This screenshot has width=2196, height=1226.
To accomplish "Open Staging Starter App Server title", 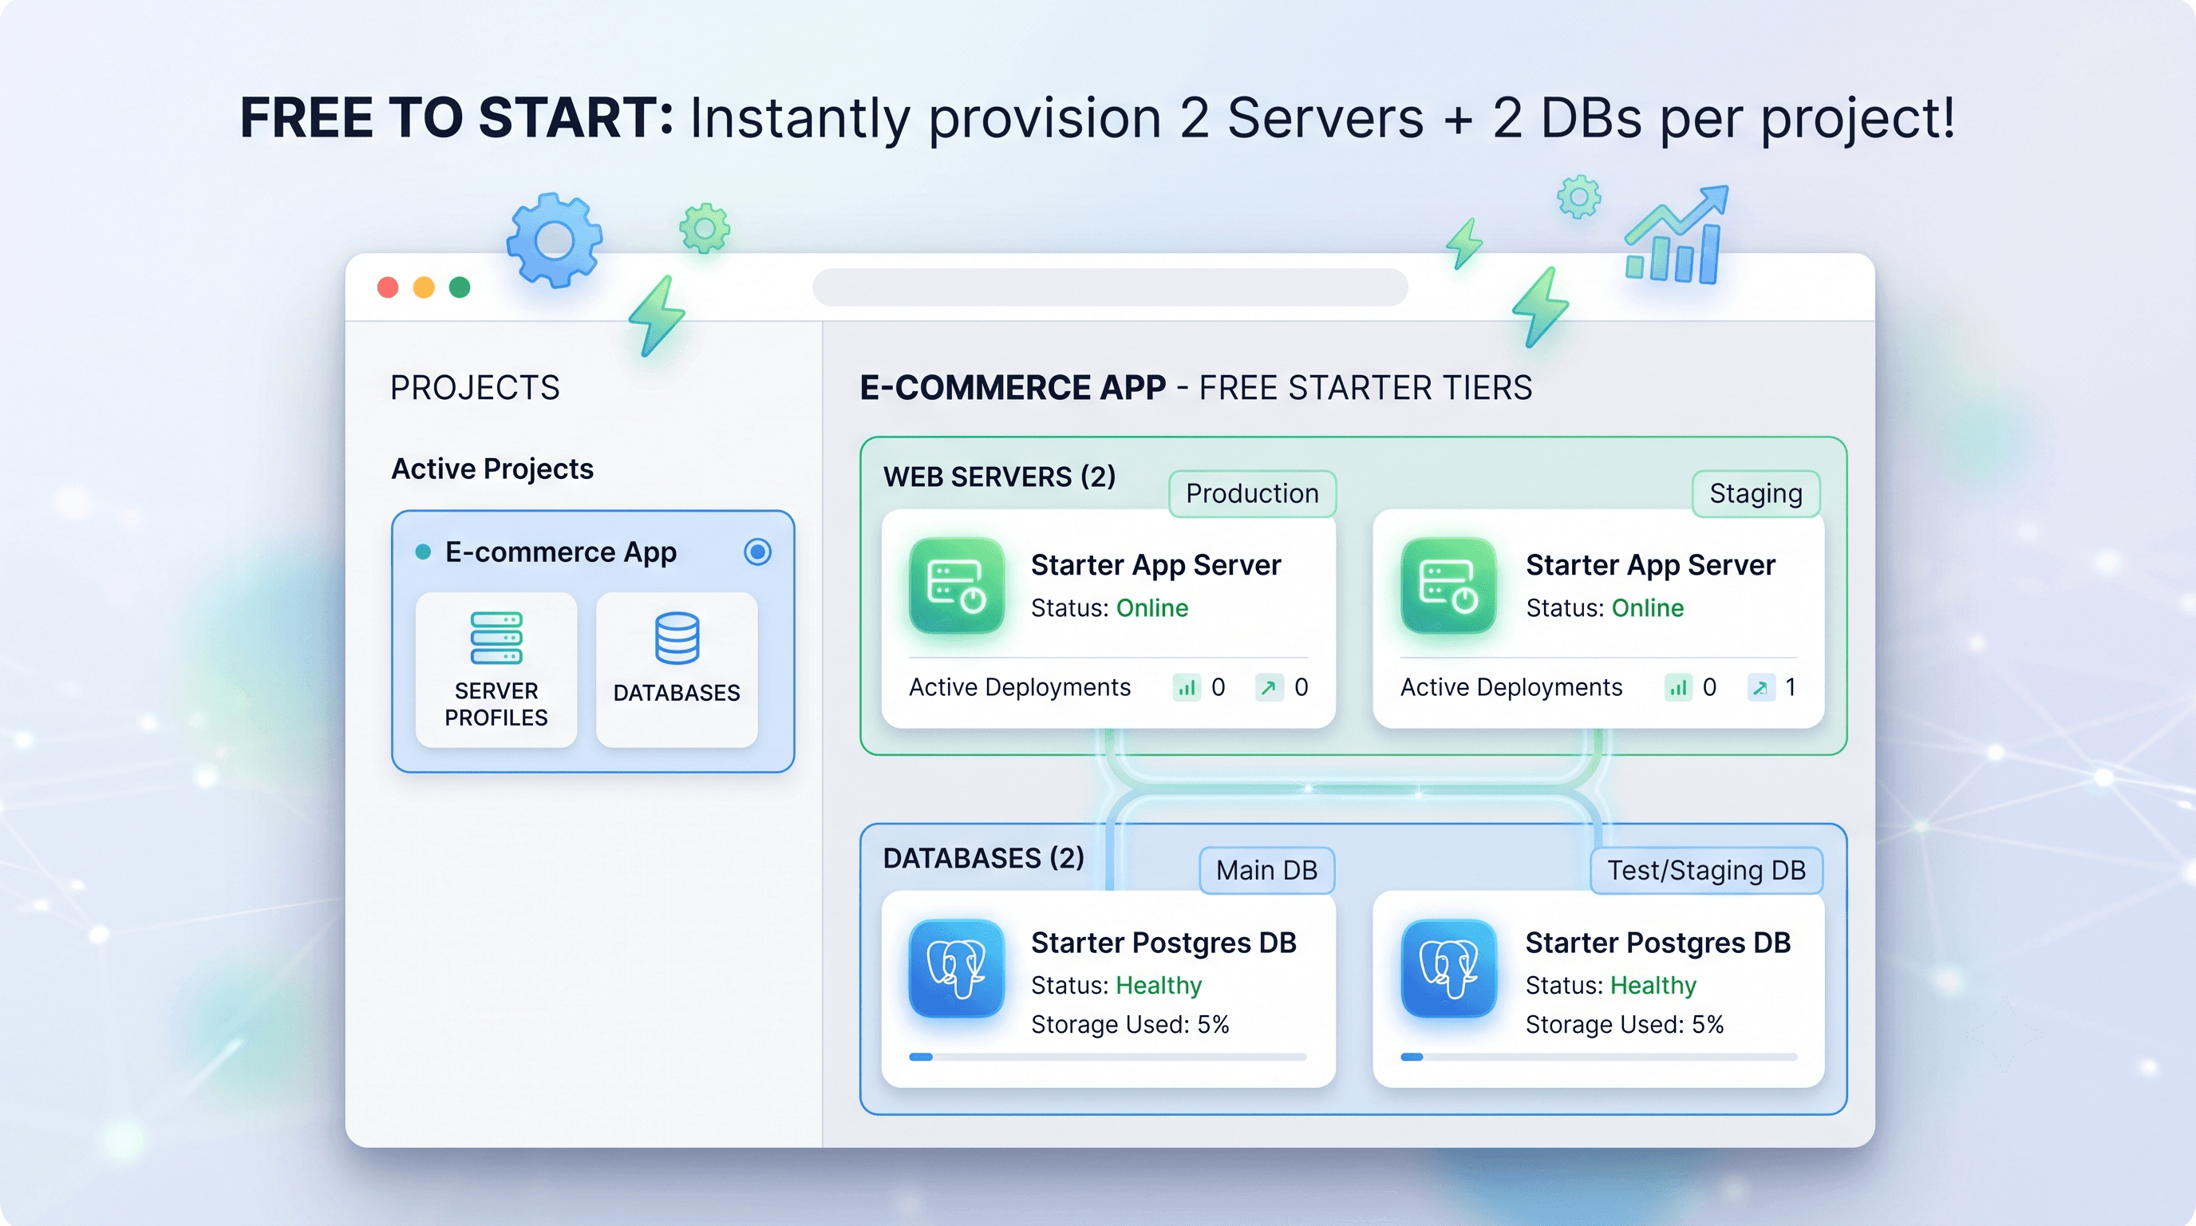I will (x=1650, y=564).
